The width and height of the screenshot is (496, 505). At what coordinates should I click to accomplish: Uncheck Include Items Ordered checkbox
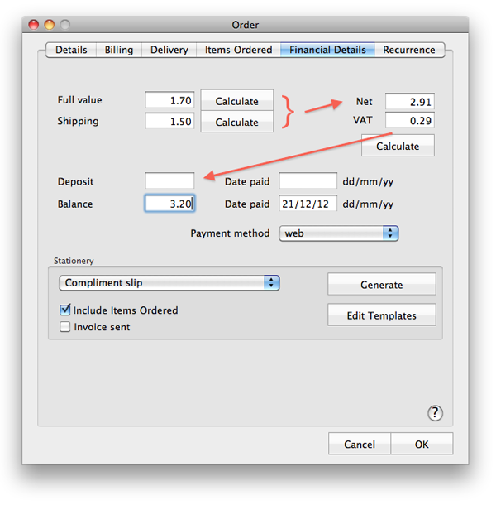tap(65, 310)
